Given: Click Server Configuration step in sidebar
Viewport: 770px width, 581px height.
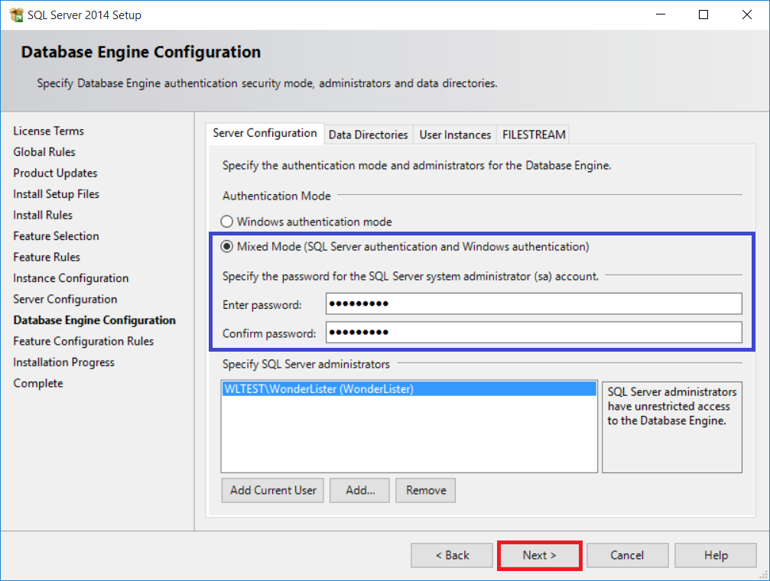Looking at the screenshot, I should coord(65,300).
